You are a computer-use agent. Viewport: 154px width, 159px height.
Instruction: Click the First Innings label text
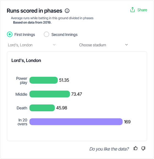[25, 35]
